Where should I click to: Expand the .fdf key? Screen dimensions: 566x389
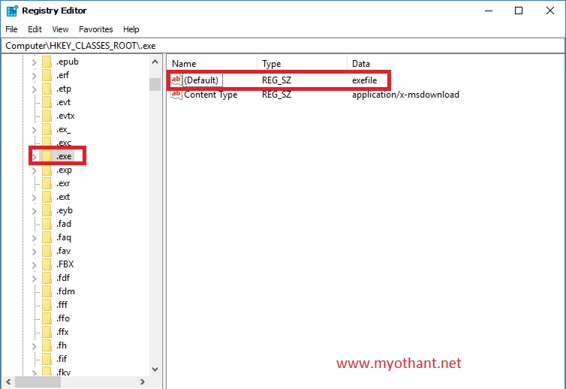[34, 278]
